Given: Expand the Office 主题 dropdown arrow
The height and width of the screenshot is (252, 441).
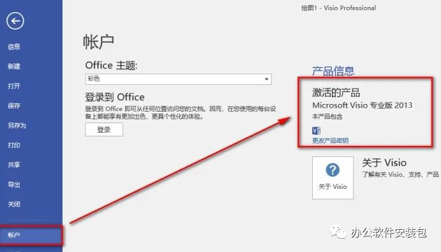Looking at the screenshot, I should 266,79.
